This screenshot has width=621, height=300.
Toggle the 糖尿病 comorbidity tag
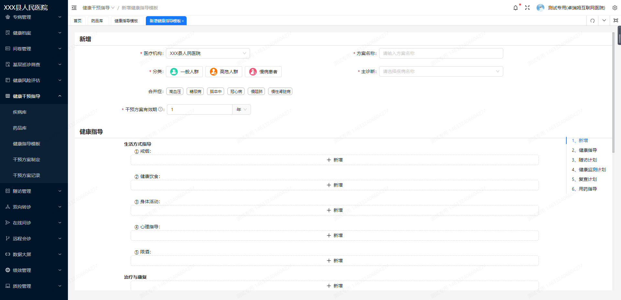195,92
